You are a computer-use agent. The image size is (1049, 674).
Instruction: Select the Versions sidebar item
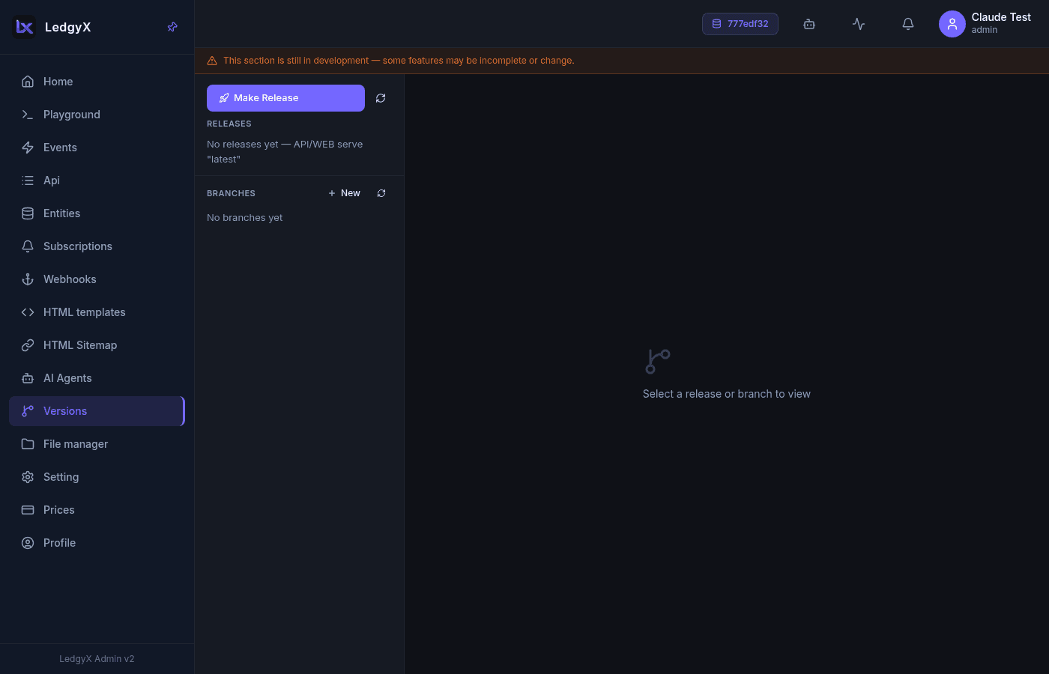97,411
